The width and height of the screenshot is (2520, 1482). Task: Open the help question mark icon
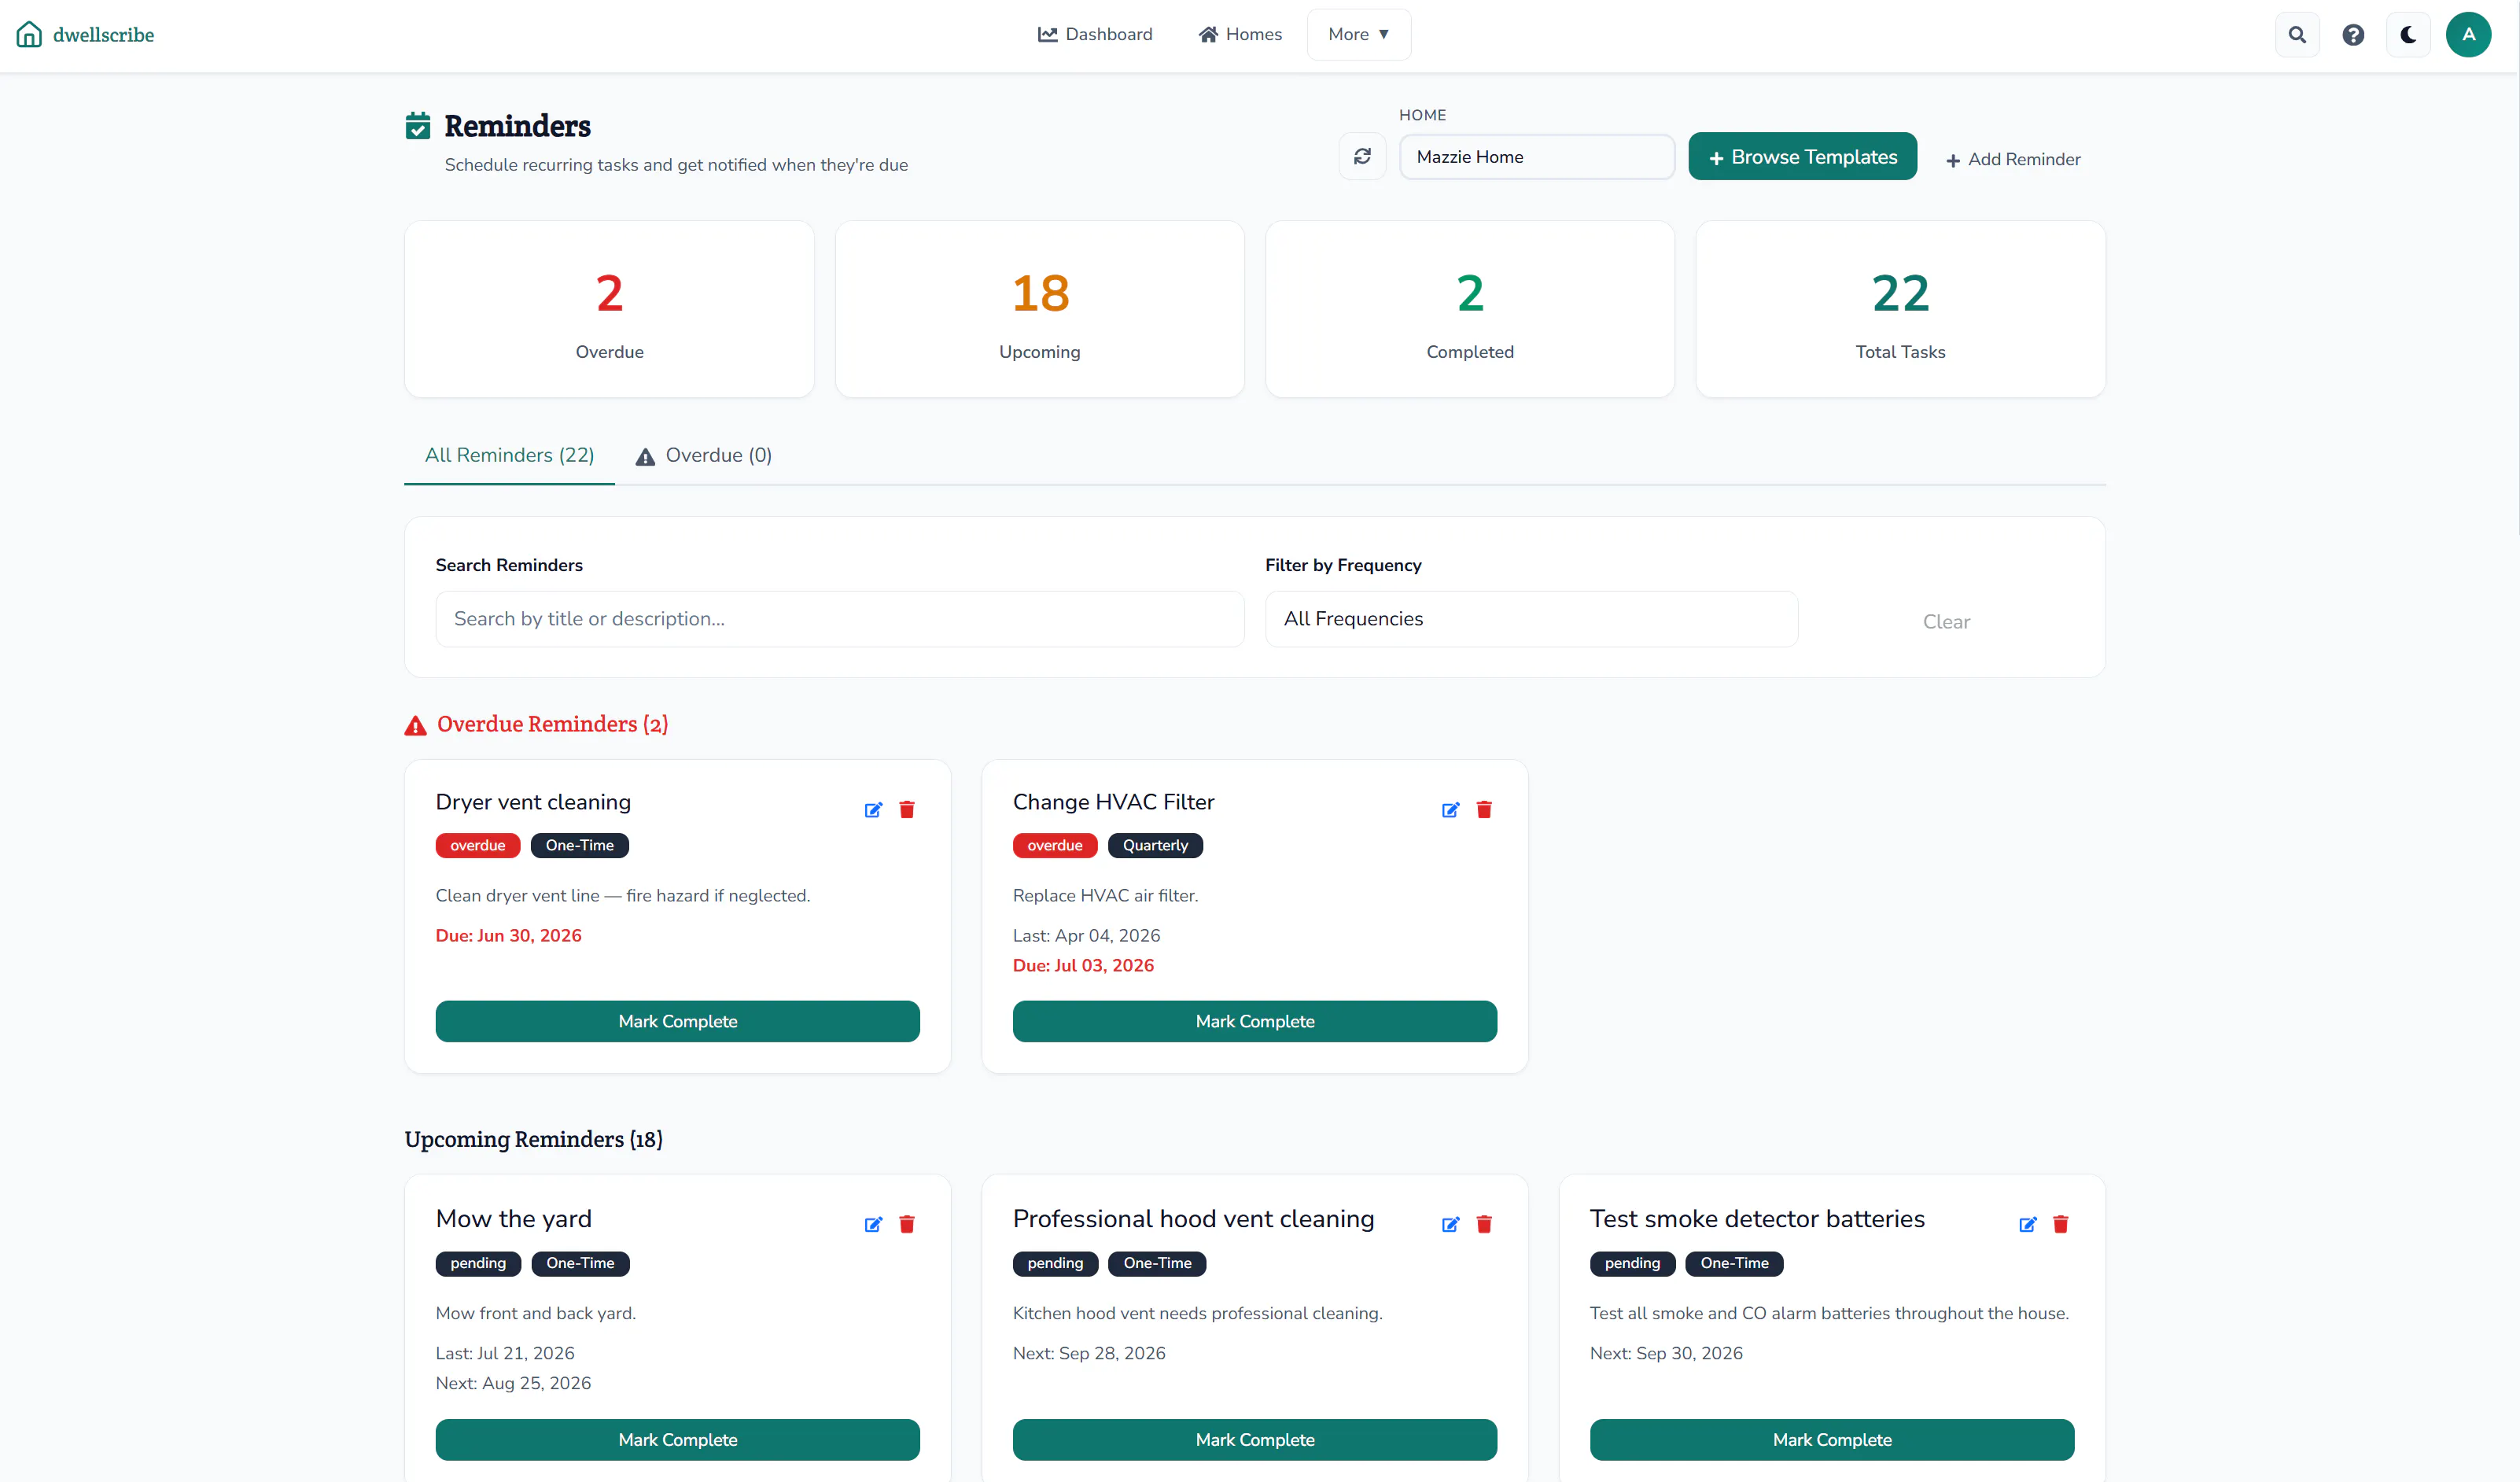point(2353,35)
